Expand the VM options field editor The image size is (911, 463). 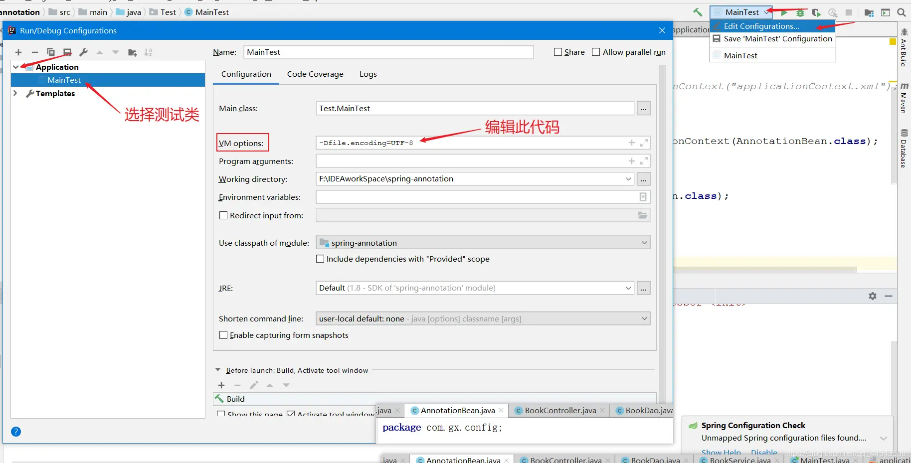coord(644,143)
